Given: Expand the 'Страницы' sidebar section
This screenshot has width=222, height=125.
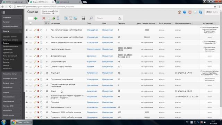Looking at the screenshot, I should click(12, 17).
